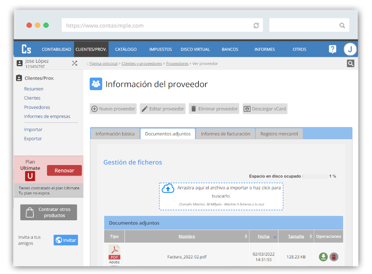Open the user avatar J menu
Image resolution: width=372 pixels, height=274 pixels.
click(x=350, y=49)
